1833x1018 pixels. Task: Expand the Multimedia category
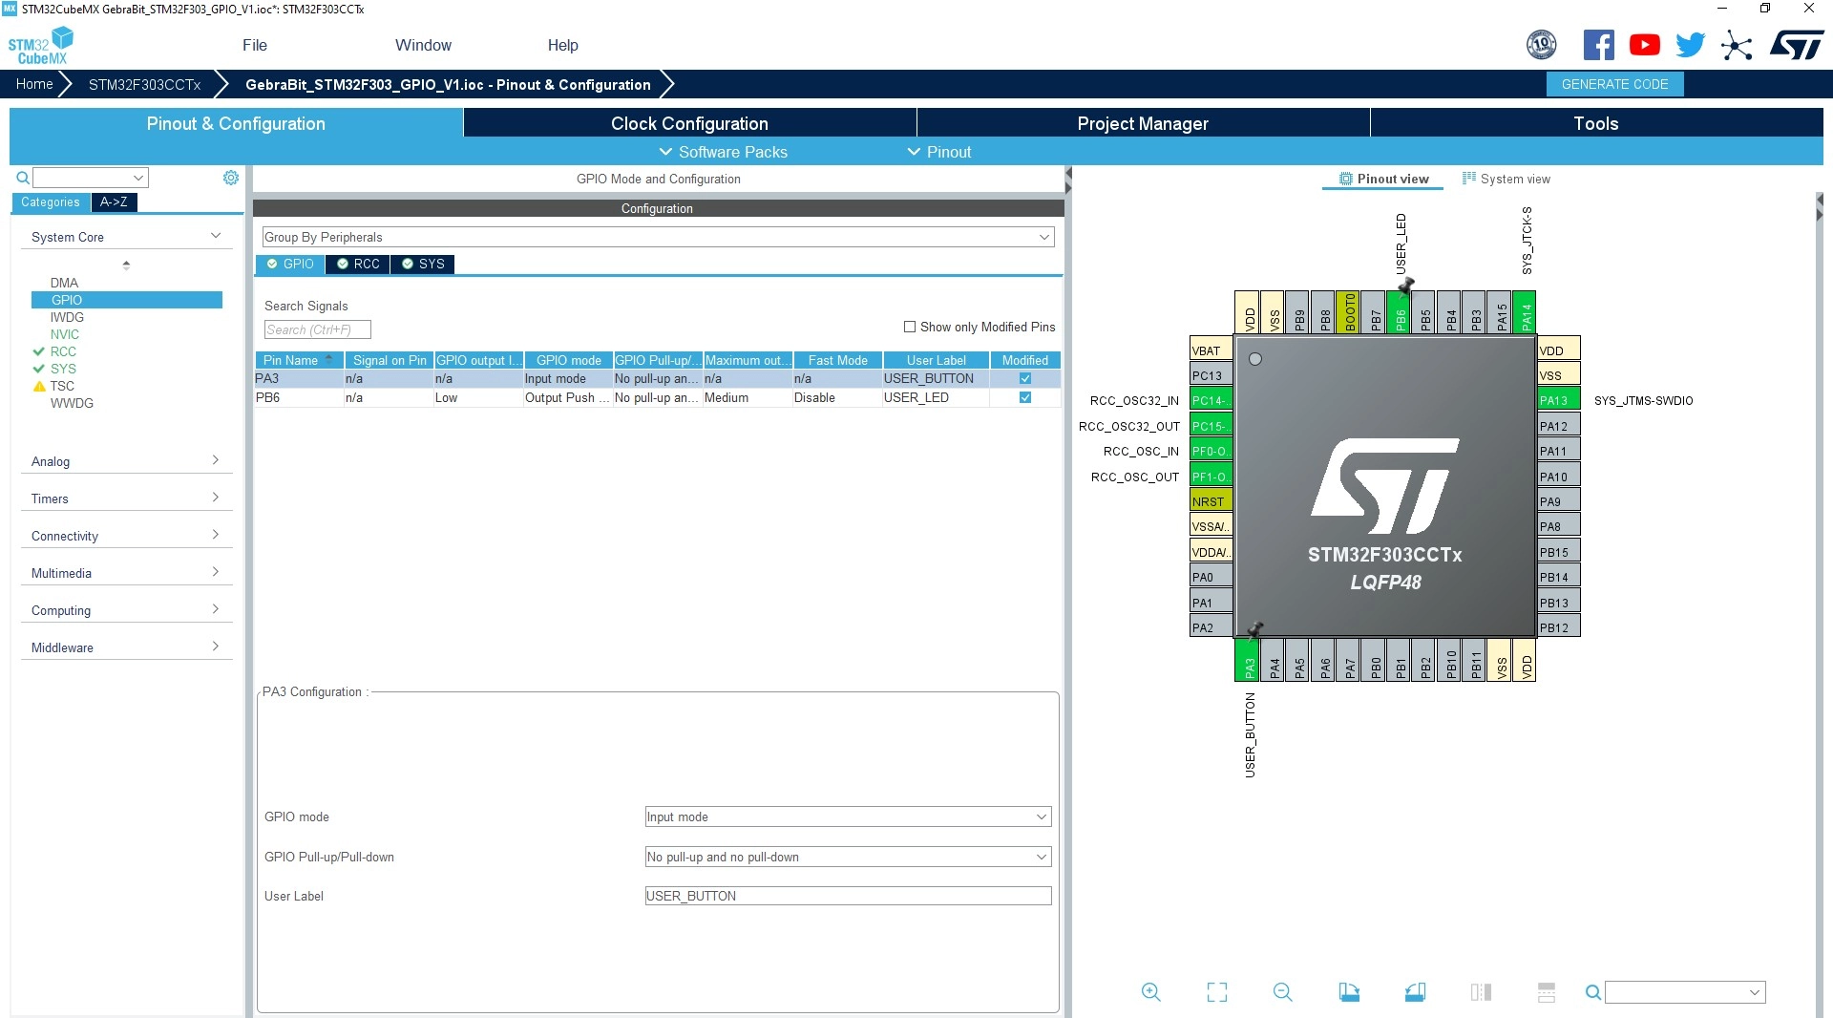click(126, 573)
